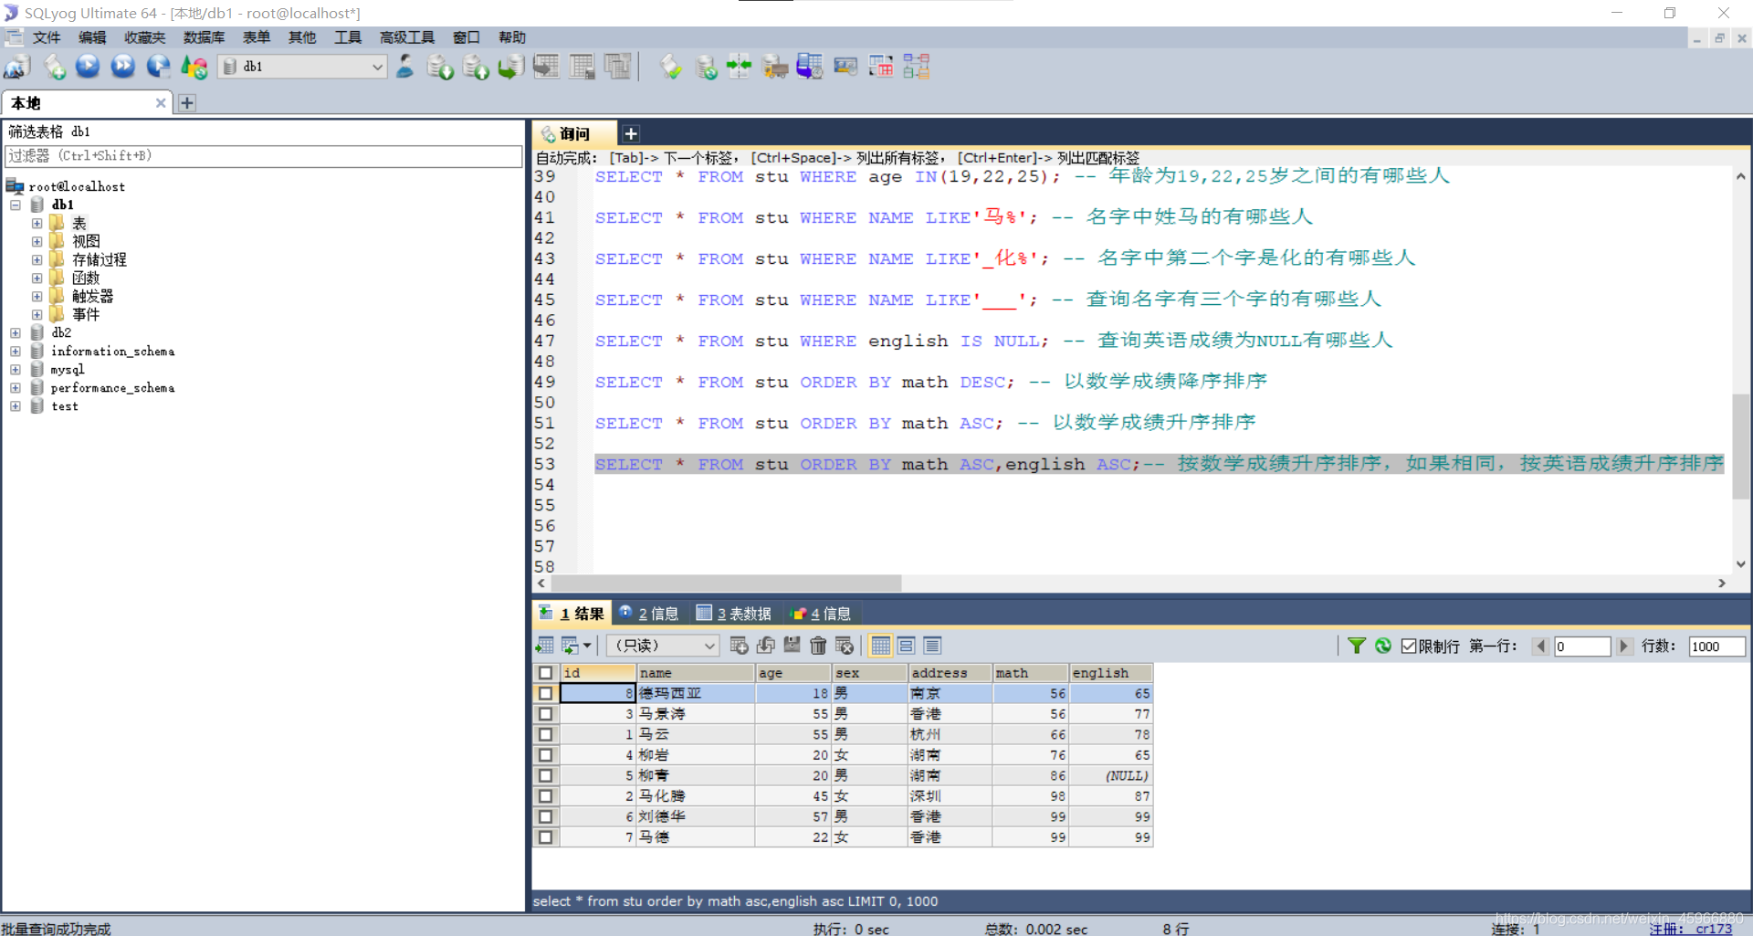This screenshot has width=1753, height=936.
Task: Click the new connection icon in the toolbar
Action: 17,67
